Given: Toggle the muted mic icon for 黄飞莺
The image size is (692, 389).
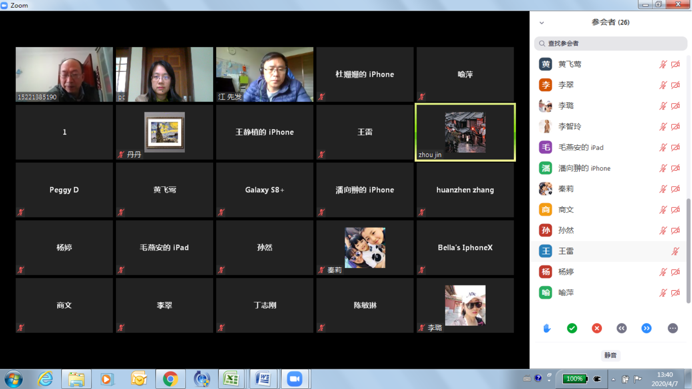Looking at the screenshot, I should [663, 64].
